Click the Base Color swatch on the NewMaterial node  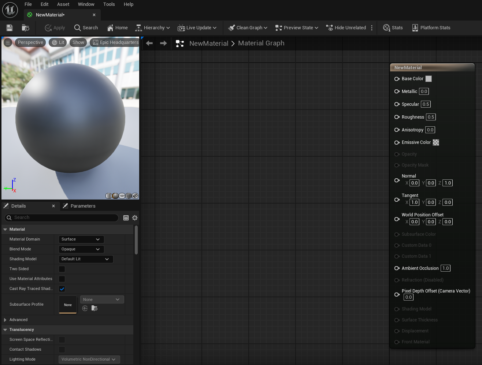click(429, 79)
